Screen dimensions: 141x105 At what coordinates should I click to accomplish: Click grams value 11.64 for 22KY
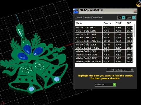coord(107,45)
